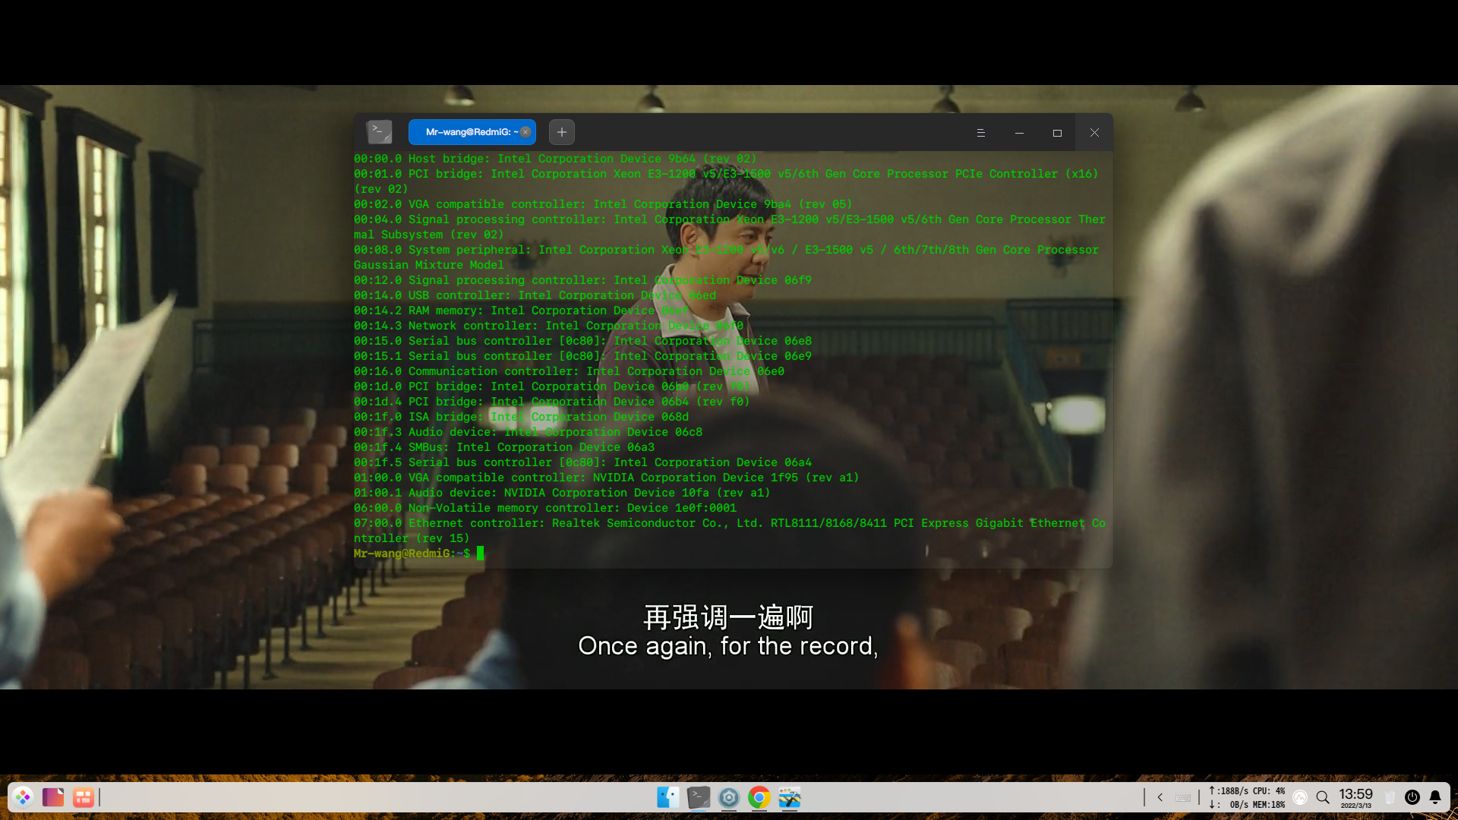Open search using the magnifier tray icon

point(1323,797)
